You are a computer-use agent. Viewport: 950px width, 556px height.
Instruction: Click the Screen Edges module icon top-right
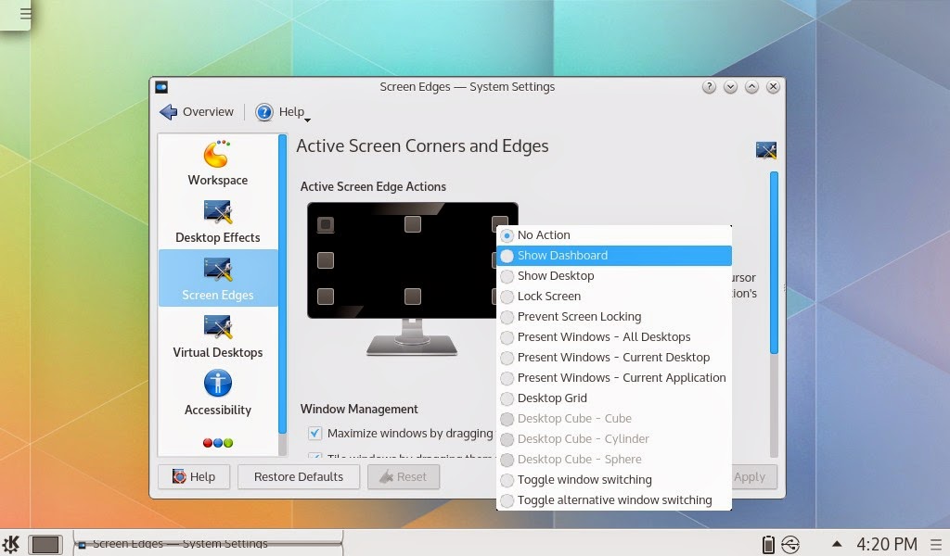coord(766,150)
